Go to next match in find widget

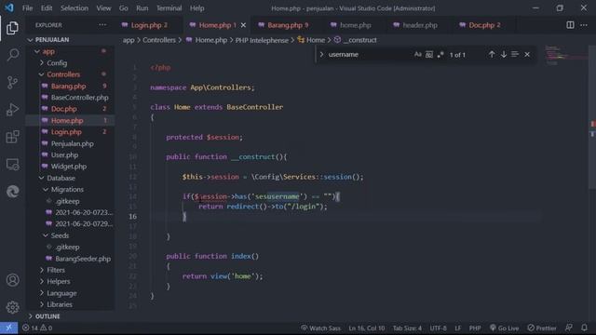click(x=503, y=55)
